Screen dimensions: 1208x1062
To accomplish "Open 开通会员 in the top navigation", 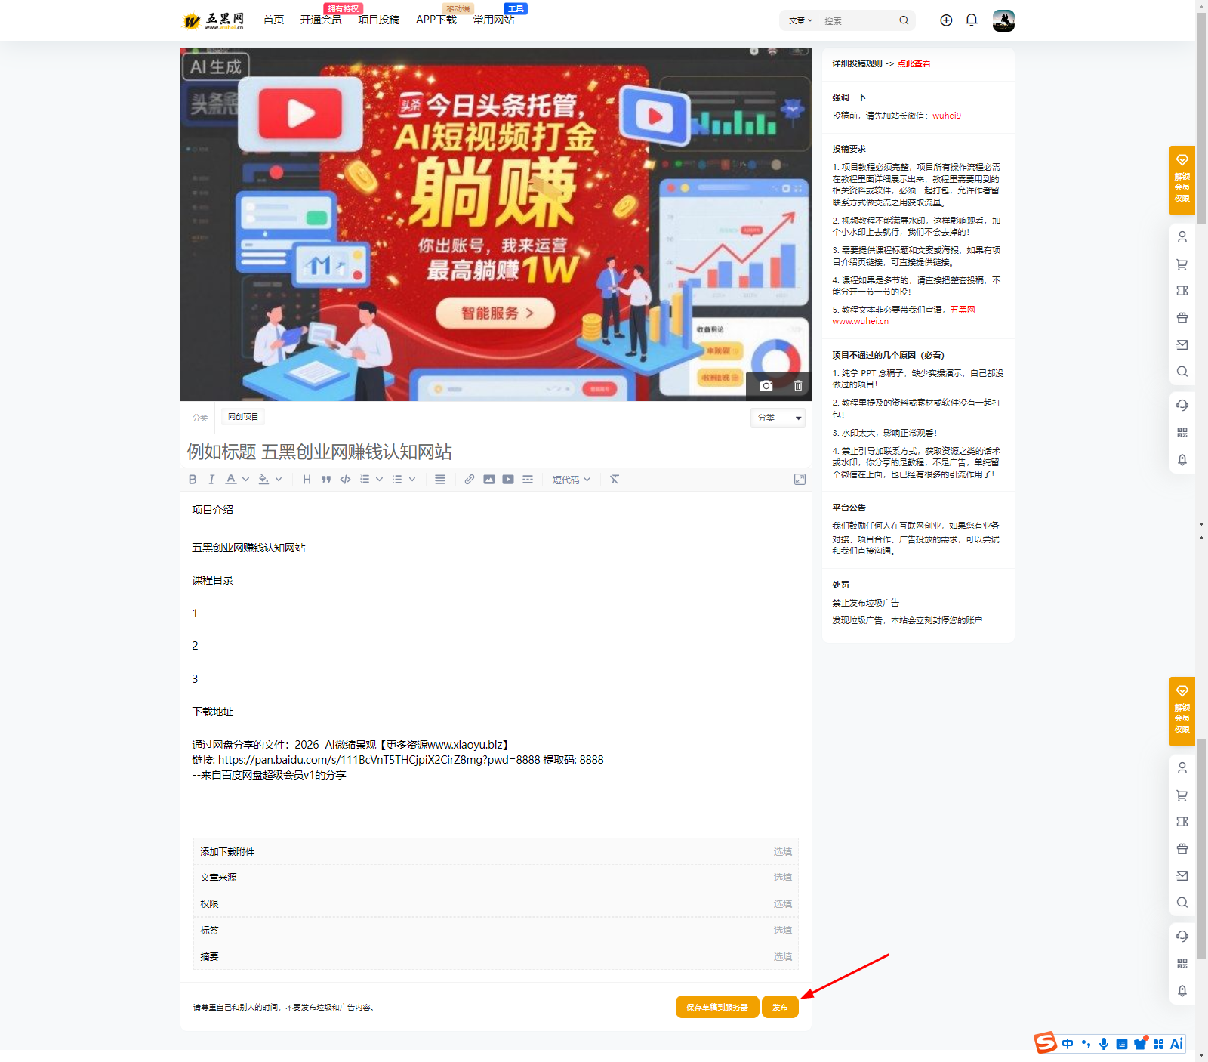I will click(321, 20).
